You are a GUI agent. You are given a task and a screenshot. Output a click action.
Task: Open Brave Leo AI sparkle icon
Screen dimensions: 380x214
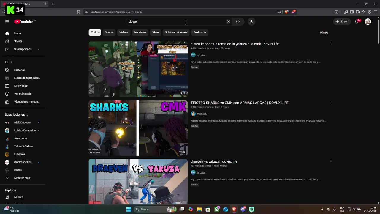point(364,12)
